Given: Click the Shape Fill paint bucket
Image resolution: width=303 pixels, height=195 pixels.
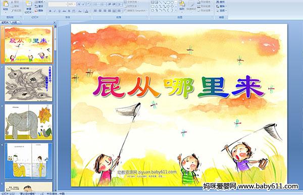Looking at the screenshot, I should click(199, 2).
